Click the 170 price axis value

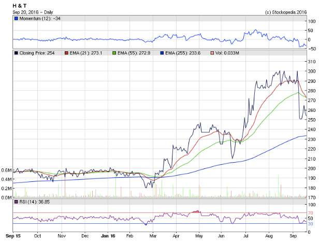pyautogui.click(x=311, y=197)
